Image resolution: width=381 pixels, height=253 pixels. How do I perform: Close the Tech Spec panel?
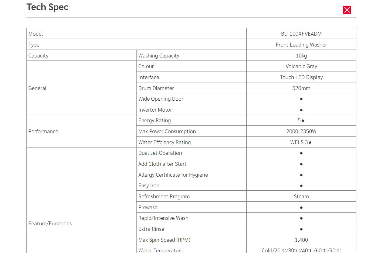click(x=347, y=10)
